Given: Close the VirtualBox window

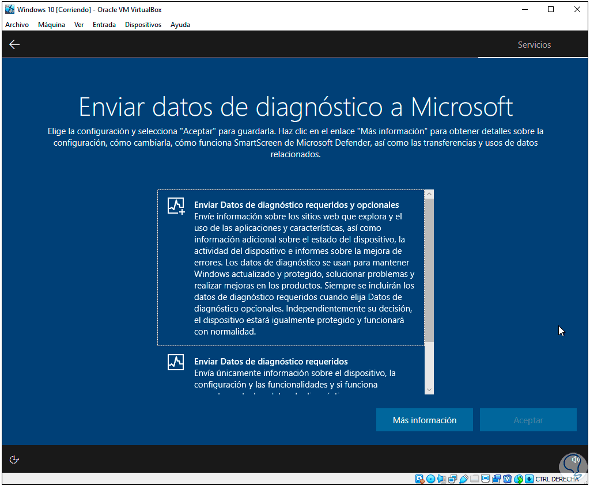Looking at the screenshot, I should coord(577,9).
